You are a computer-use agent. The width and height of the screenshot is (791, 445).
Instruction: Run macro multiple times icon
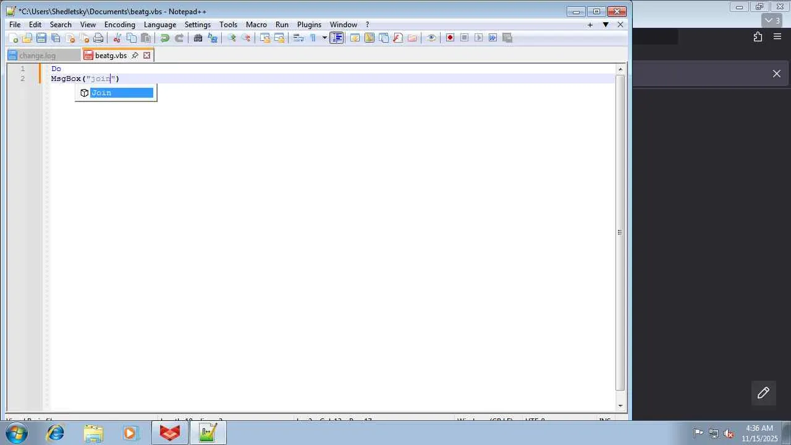pos(493,38)
